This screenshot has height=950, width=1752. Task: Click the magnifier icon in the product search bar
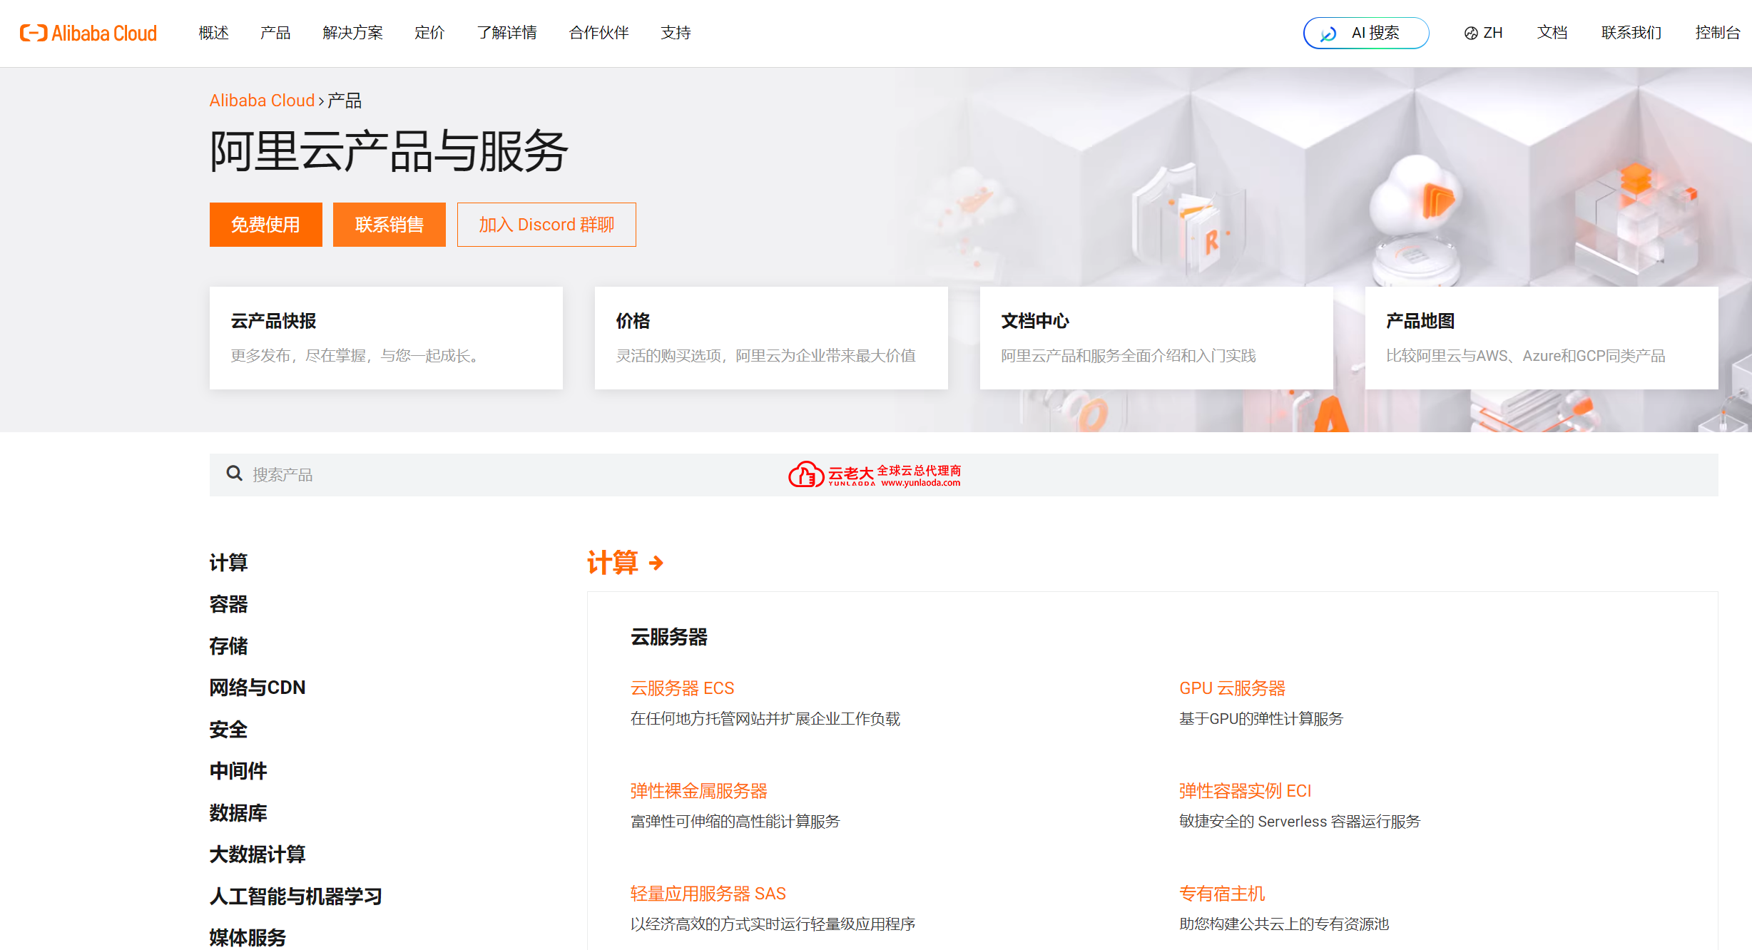point(234,474)
